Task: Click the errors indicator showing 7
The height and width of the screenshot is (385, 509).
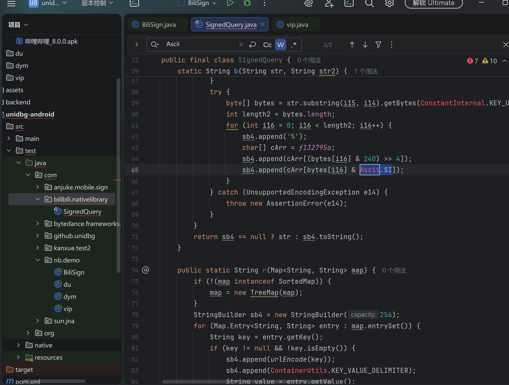Action: point(472,61)
